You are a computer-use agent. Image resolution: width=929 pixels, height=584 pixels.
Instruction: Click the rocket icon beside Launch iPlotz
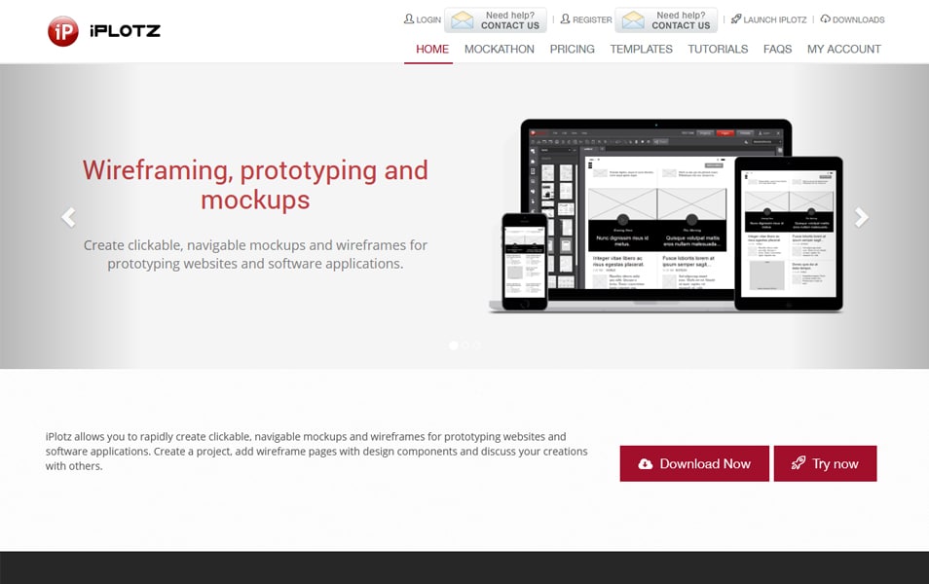click(736, 18)
